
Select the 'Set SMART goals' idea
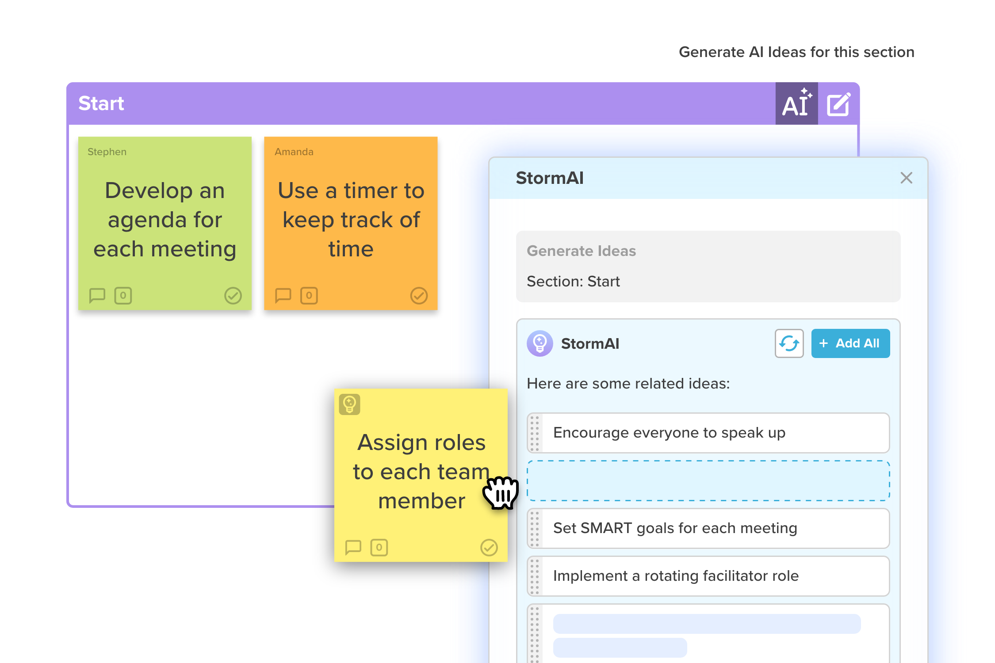click(x=708, y=528)
